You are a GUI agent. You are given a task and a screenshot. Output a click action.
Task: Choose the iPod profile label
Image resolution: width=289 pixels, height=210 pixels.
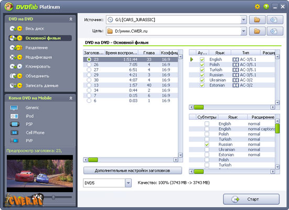(30, 116)
